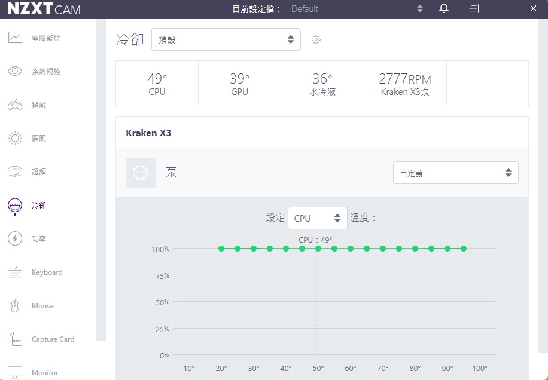Open the 遊戲 gamepad icon

15,105
